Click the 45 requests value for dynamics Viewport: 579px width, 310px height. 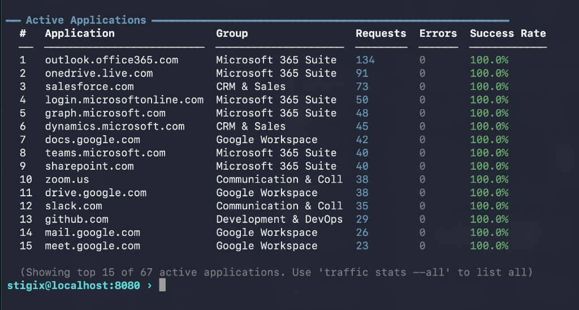362,126
